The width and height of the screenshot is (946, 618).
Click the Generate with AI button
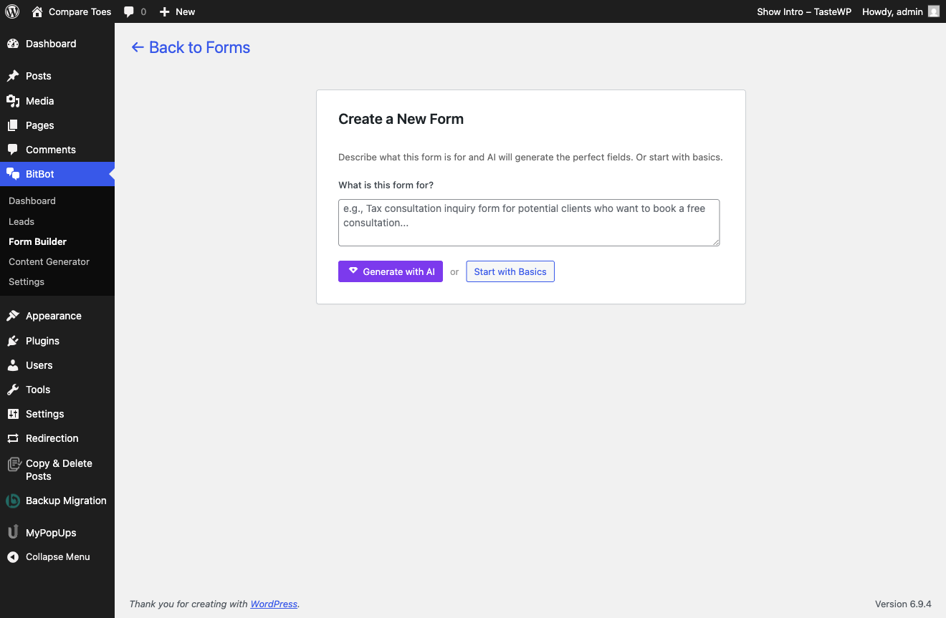(x=390, y=271)
